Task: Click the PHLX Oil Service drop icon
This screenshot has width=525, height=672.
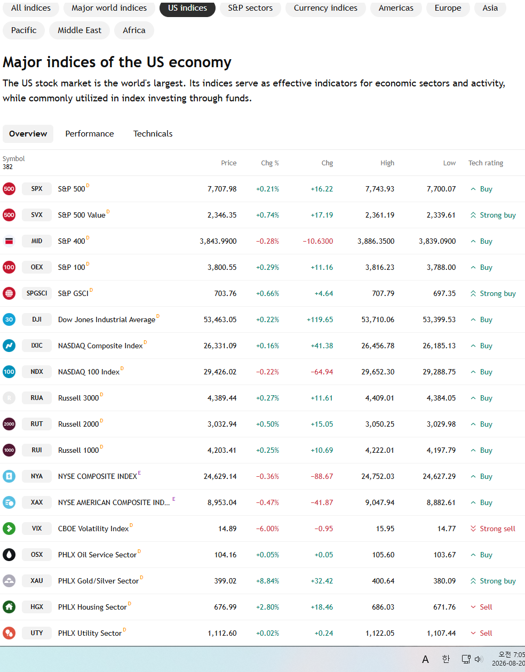Action: (x=9, y=555)
